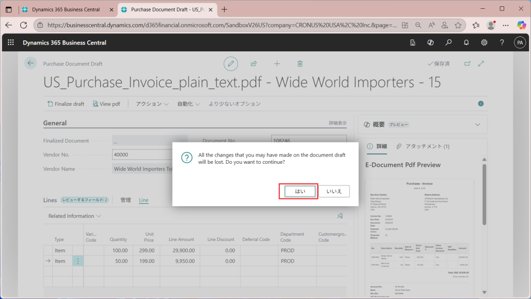The height and width of the screenshot is (299, 531).
Task: Add page to favorites star icon
Action: coord(458,25)
